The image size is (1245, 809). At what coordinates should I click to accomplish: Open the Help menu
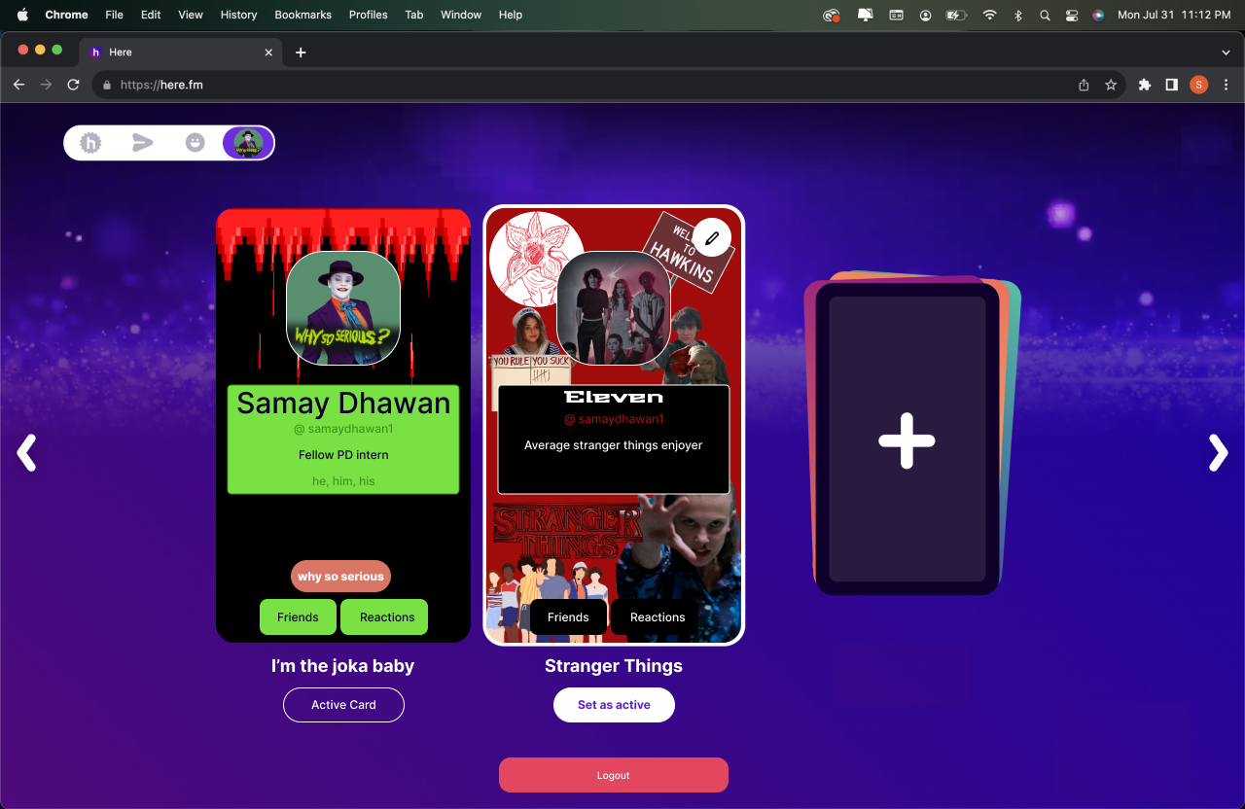pyautogui.click(x=511, y=15)
